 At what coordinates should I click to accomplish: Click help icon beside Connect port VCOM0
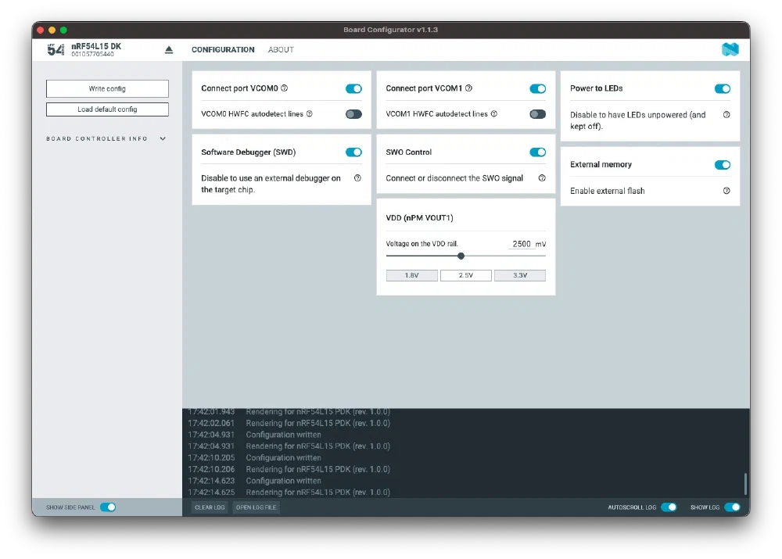pos(285,88)
